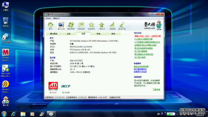Select the 视频 tab
The height and width of the screenshot is (117, 208).
83,34
